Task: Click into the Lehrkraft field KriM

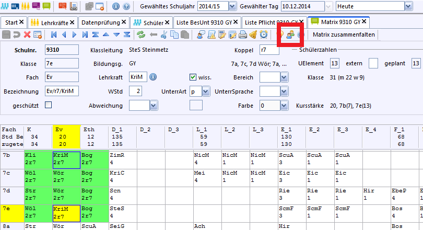Action: pos(138,77)
